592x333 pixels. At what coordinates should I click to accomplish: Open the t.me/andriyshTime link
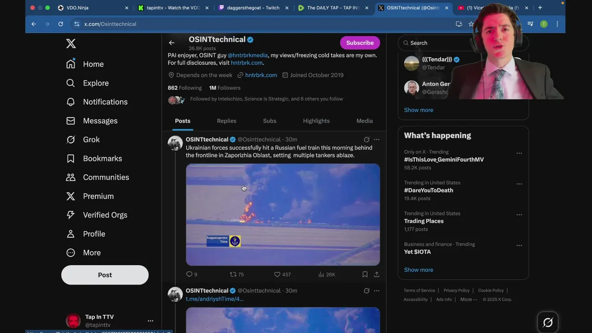pos(215,299)
